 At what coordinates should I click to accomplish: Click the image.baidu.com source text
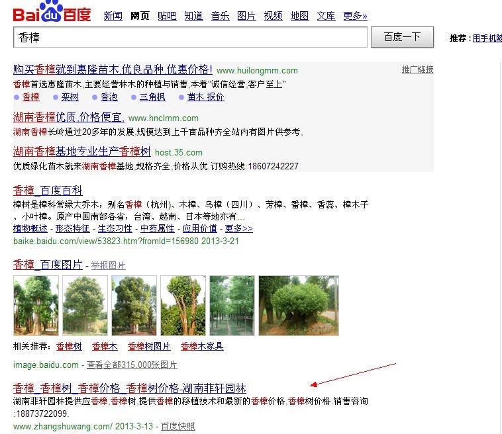click(46, 365)
